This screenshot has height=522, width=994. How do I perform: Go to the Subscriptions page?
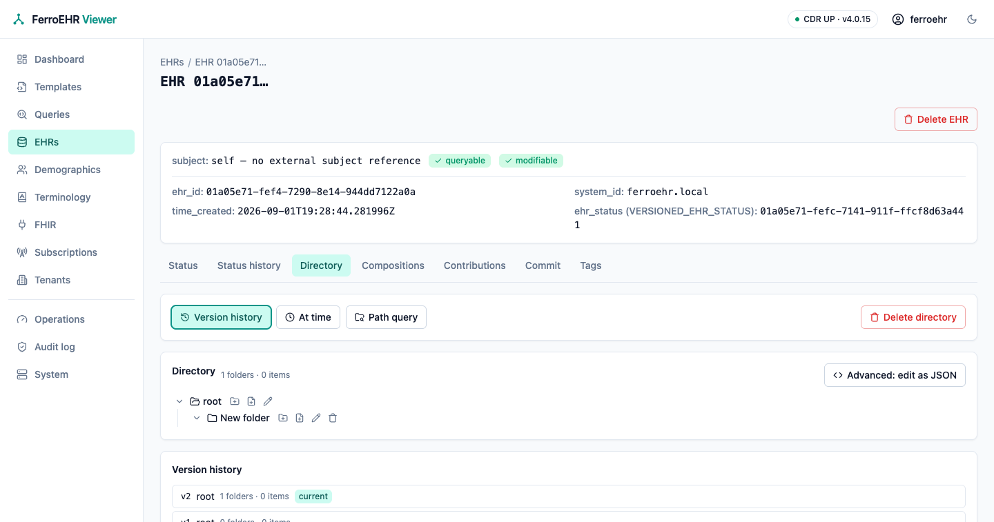[71, 252]
